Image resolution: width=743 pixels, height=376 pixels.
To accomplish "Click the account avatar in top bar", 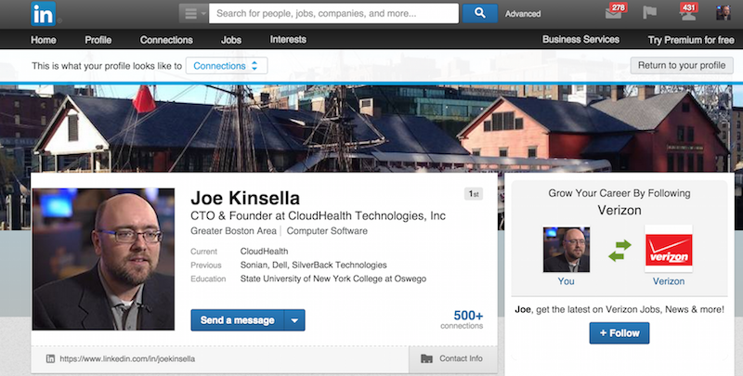I will tap(723, 13).
